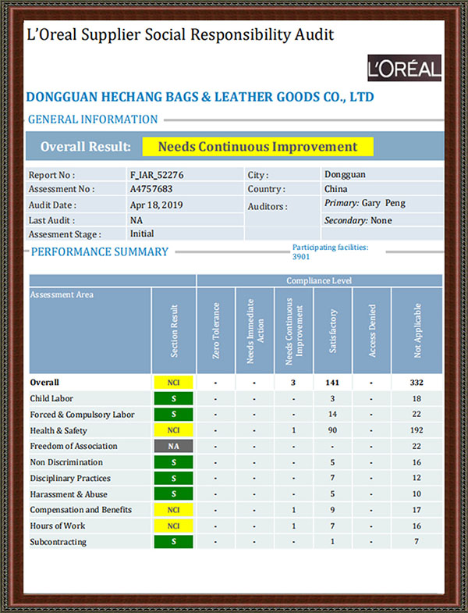Click the Not Applicable column header
Image resolution: width=468 pixels, height=613 pixels.
(x=417, y=330)
